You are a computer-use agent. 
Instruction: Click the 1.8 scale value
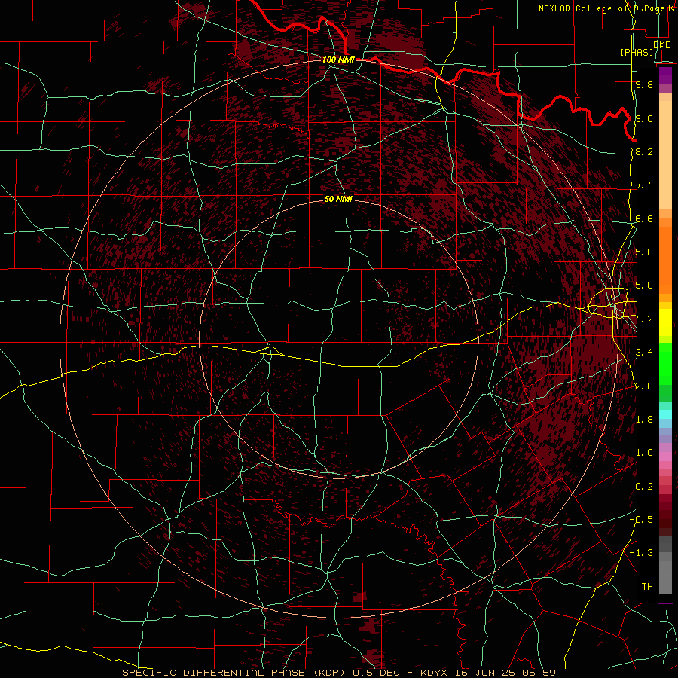[644, 420]
